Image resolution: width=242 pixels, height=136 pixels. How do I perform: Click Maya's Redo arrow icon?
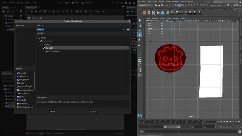pyautogui.click(x=168, y=5)
